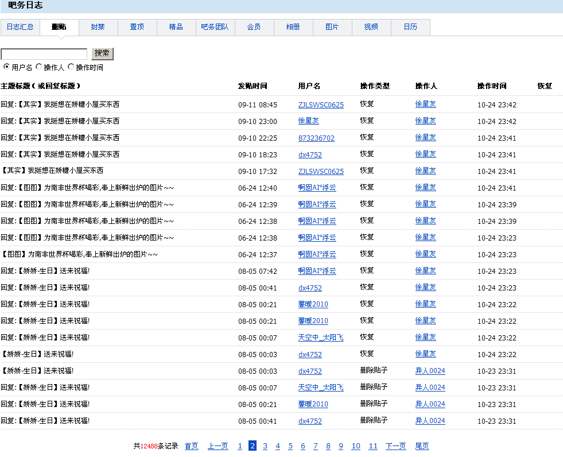Switch to the 封禁 tab

pyautogui.click(x=98, y=27)
